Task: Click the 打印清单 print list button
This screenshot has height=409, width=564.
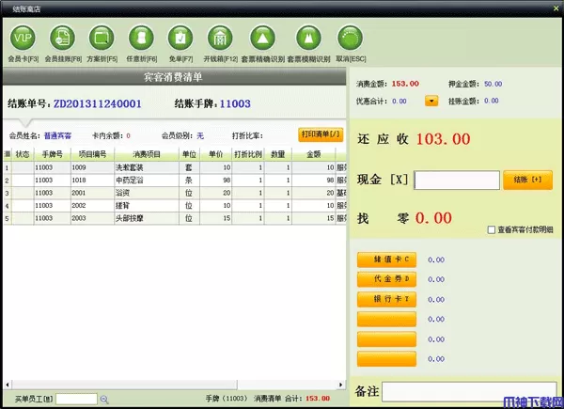Action: [x=321, y=134]
